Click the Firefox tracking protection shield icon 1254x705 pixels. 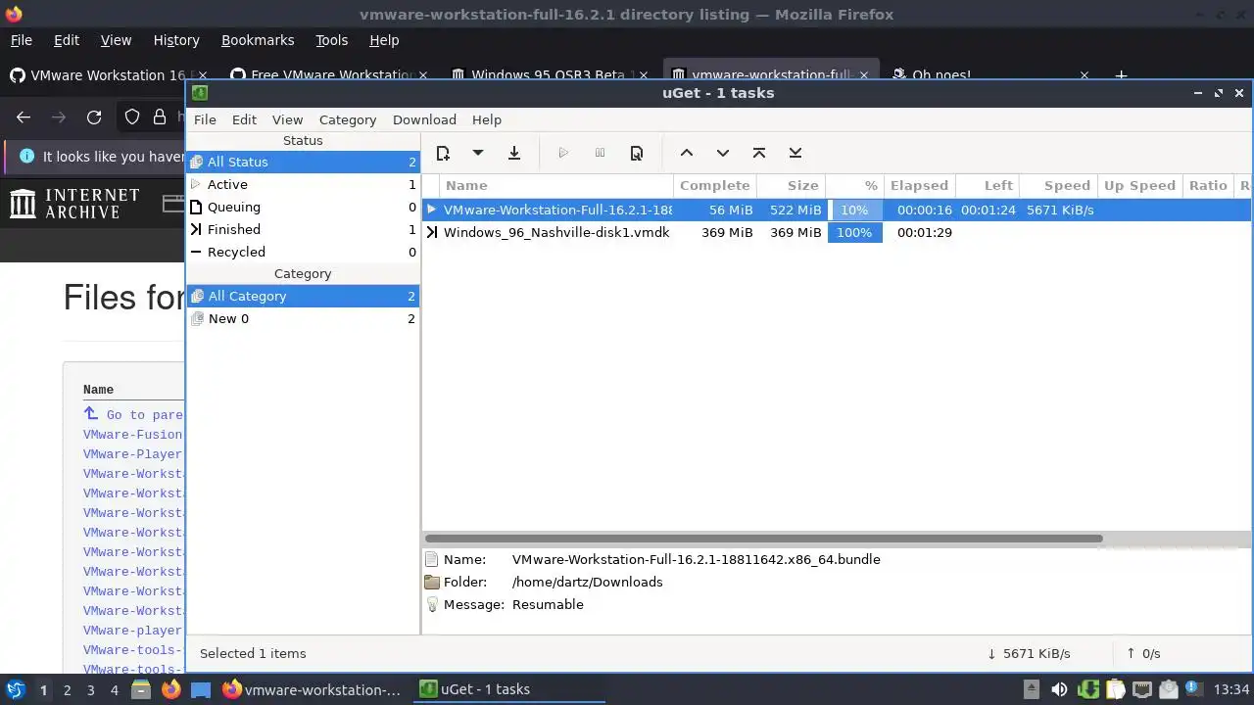click(x=132, y=117)
